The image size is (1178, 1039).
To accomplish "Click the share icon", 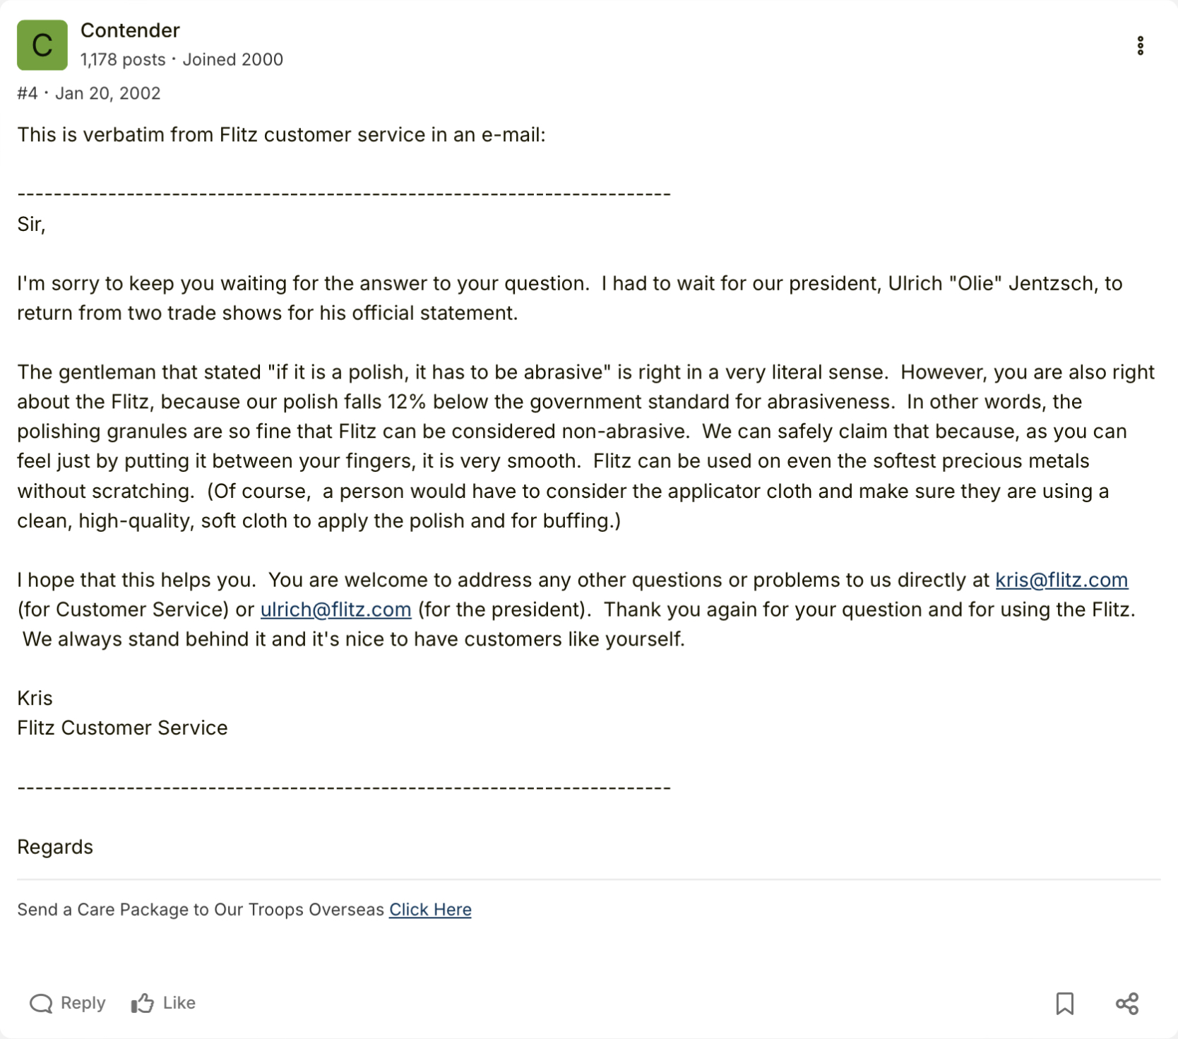I will pos(1127,1003).
